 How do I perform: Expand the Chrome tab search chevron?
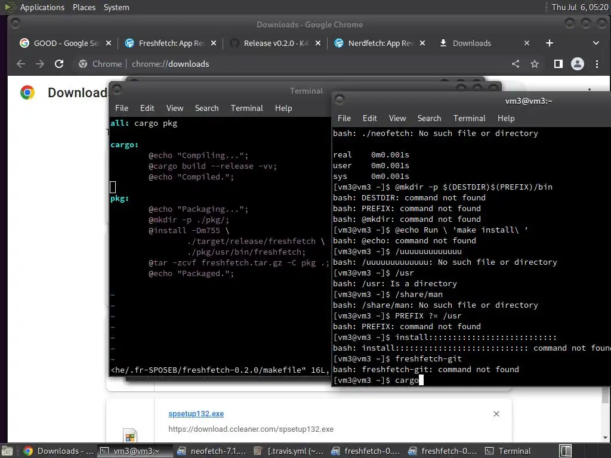(596, 43)
